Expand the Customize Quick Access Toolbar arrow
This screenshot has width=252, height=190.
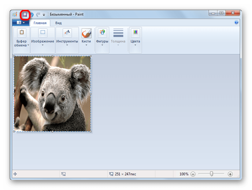click(44, 15)
